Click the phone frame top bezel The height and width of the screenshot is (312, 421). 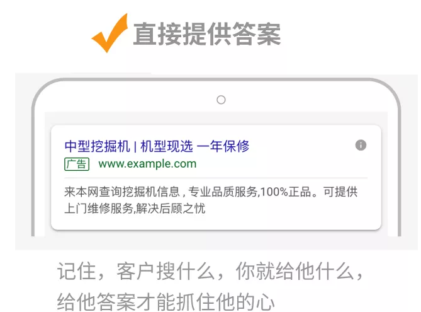coord(216,80)
